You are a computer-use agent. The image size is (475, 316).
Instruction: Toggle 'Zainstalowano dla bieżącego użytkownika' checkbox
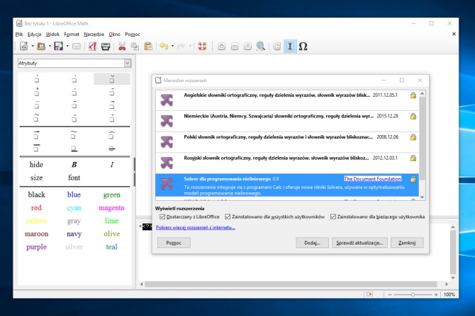click(333, 217)
